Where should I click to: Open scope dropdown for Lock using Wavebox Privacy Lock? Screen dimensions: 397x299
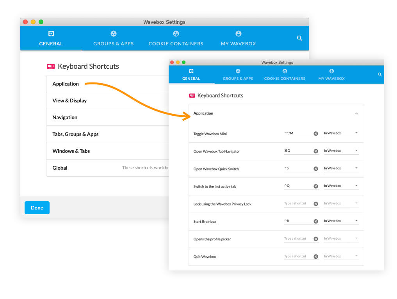341,203
